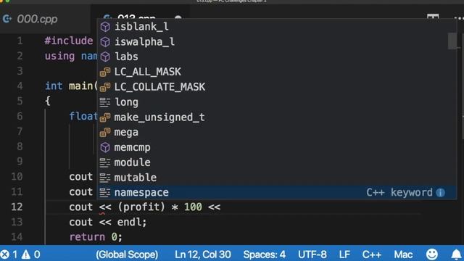Open notifications via the bell icon

(x=456, y=254)
